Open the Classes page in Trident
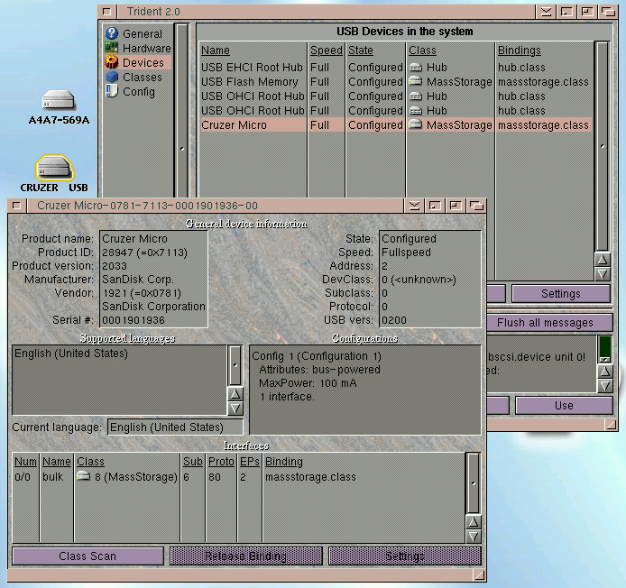Viewport: 626px width, 588px height. coord(143,77)
